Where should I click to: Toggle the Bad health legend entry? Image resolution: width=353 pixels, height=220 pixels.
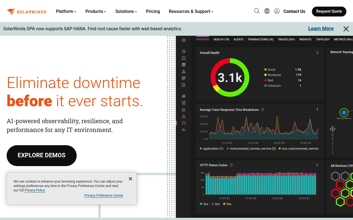(269, 80)
